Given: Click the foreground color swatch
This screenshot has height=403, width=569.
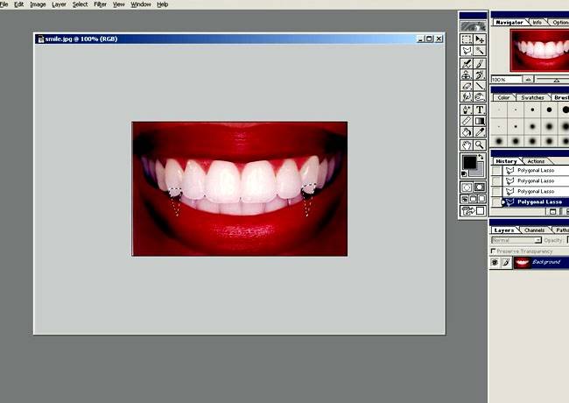Looking at the screenshot, I should point(469,162).
